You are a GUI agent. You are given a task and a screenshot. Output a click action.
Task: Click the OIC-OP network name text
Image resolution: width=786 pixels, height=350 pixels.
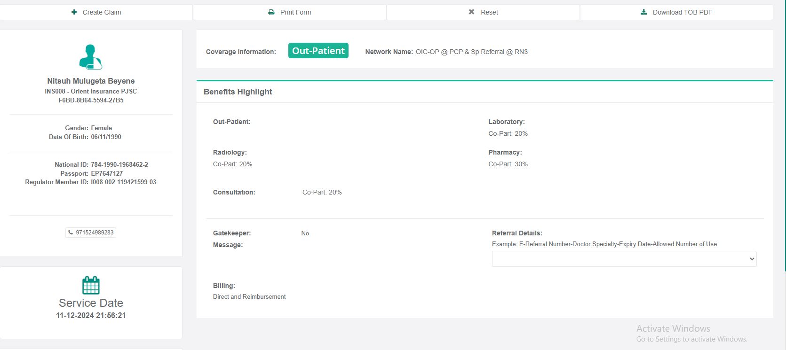click(471, 52)
